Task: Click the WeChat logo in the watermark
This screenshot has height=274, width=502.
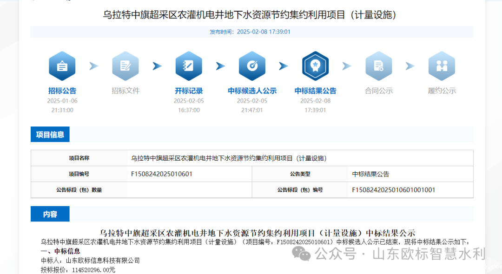Action: [304, 254]
